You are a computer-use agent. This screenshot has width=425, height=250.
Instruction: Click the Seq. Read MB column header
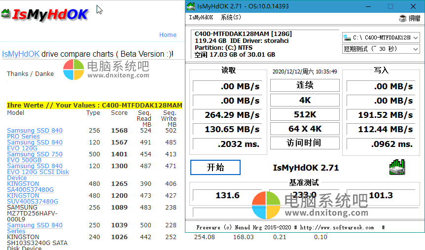click(x=144, y=118)
